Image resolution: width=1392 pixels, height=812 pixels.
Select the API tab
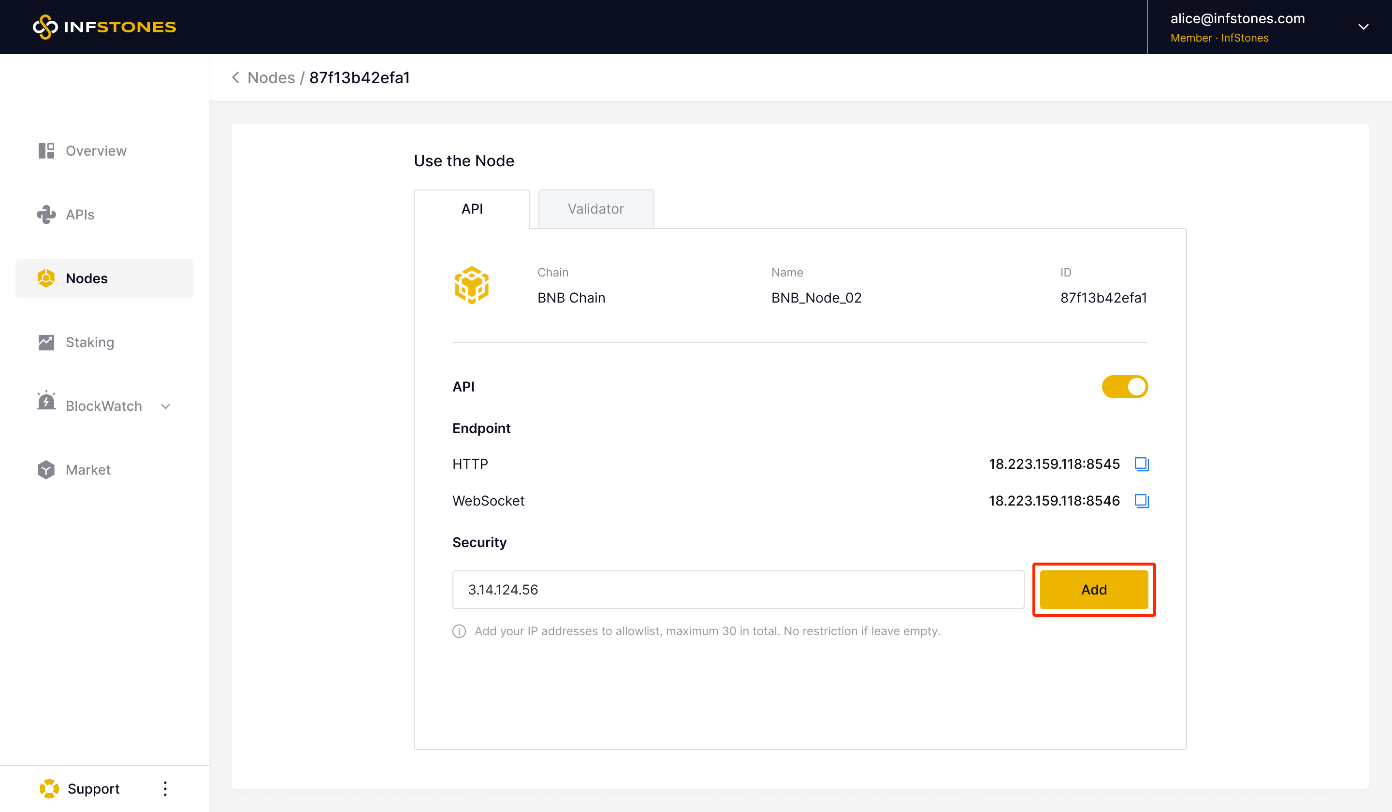(x=472, y=209)
